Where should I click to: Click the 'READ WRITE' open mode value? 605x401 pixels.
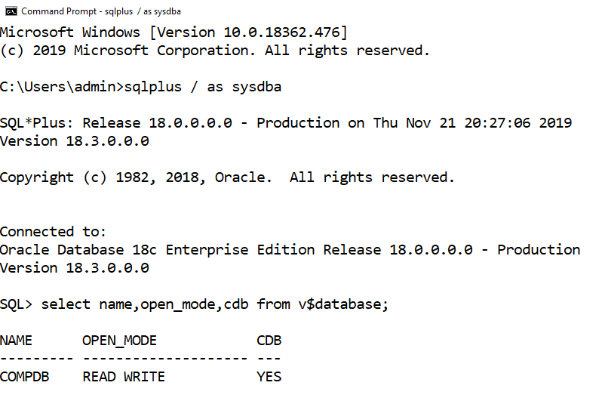pyautogui.click(x=124, y=376)
